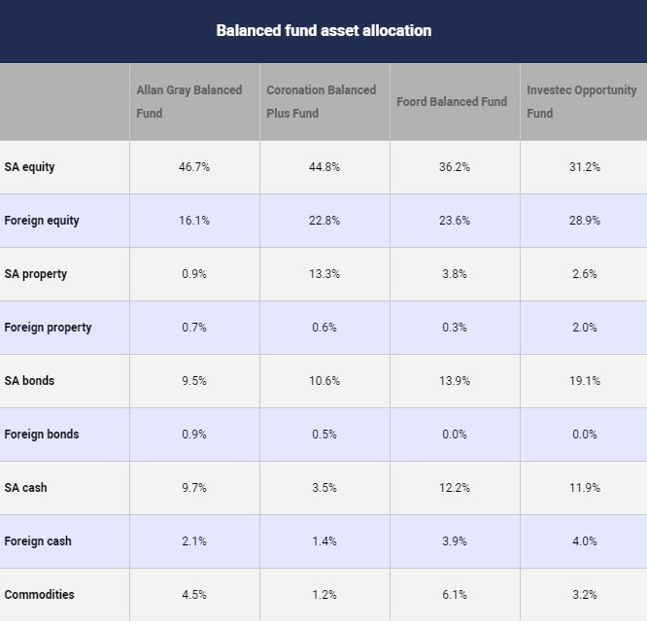Select the SA property row label
This screenshot has height=627, width=647.
tap(36, 274)
